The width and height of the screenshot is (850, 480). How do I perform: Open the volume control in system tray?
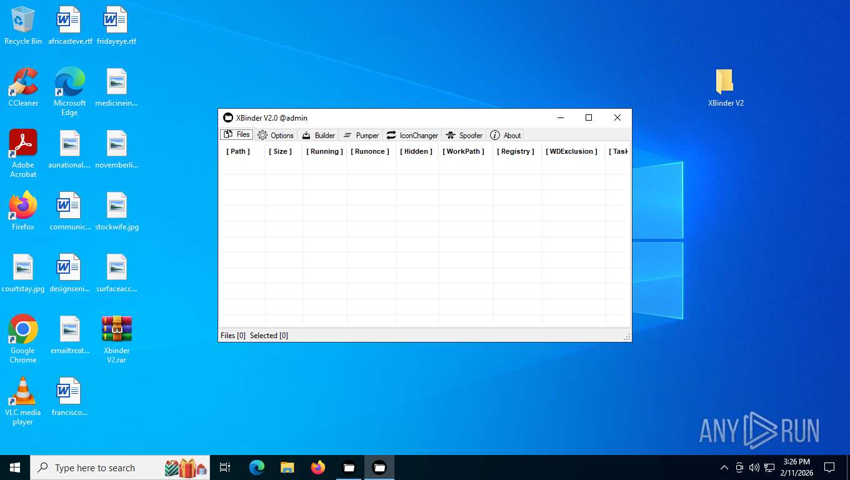[754, 467]
